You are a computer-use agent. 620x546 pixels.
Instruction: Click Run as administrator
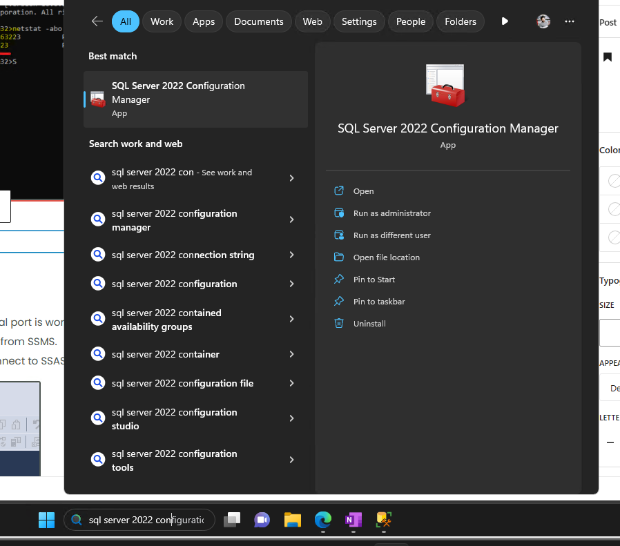click(392, 213)
